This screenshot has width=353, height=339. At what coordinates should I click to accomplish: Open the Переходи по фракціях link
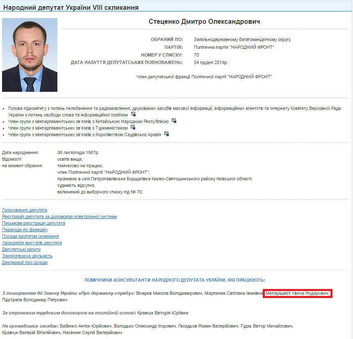pyautogui.click(x=25, y=230)
